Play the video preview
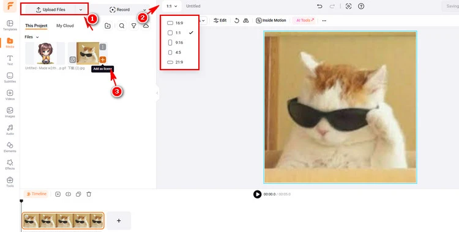The height and width of the screenshot is (232, 459). 257,194
